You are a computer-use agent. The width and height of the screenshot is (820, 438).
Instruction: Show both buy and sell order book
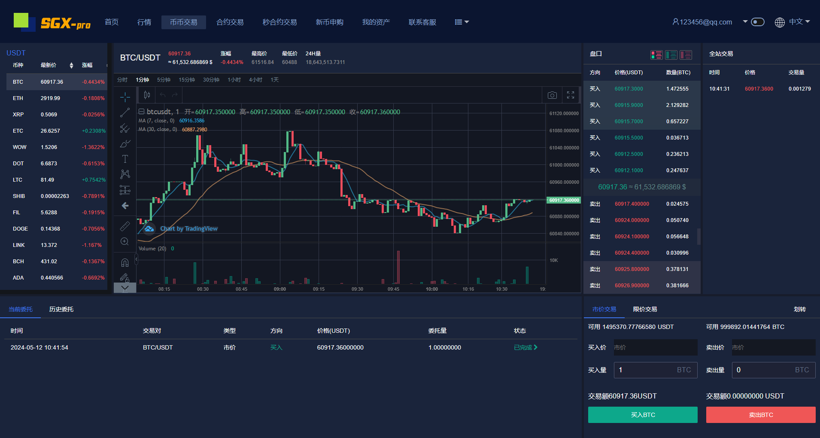pos(656,55)
